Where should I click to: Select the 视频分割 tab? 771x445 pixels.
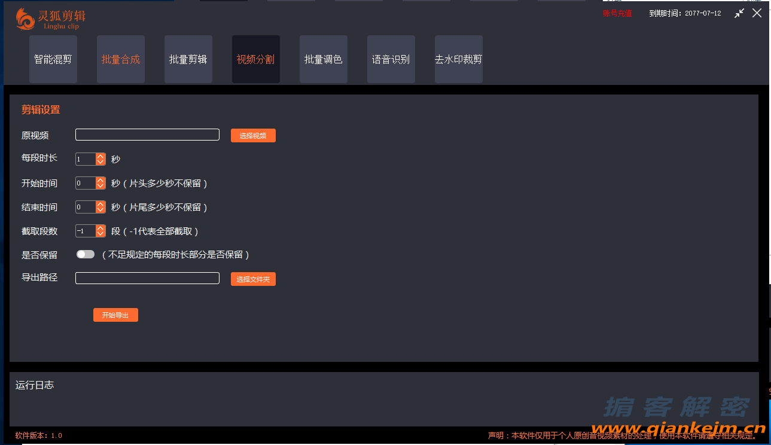(x=256, y=59)
